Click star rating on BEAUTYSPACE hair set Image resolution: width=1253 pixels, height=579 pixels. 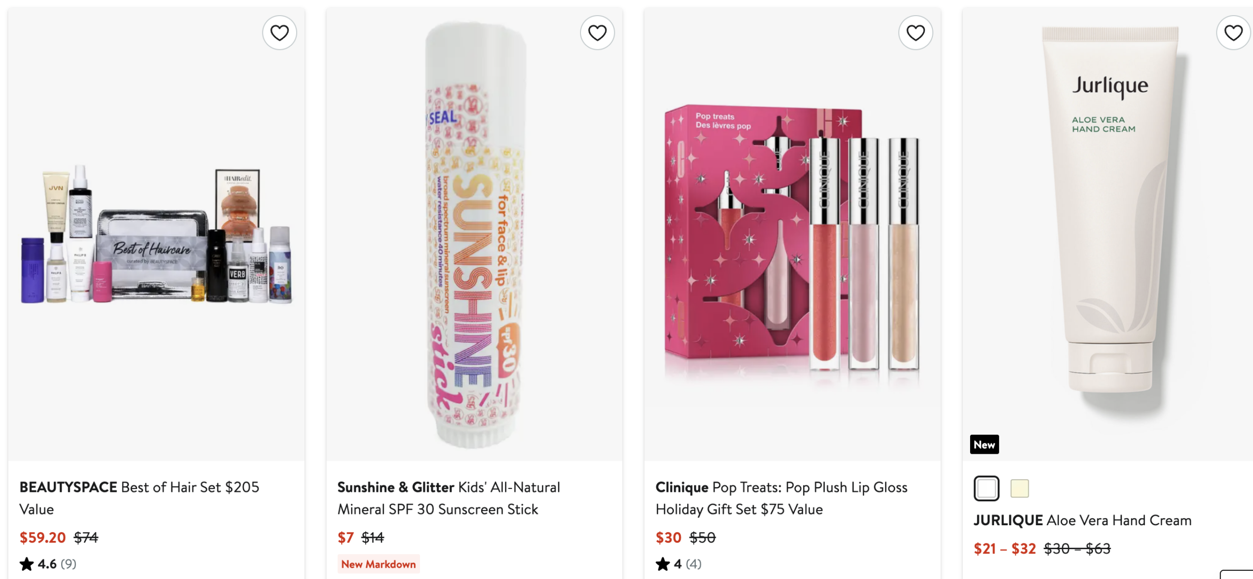click(x=27, y=564)
